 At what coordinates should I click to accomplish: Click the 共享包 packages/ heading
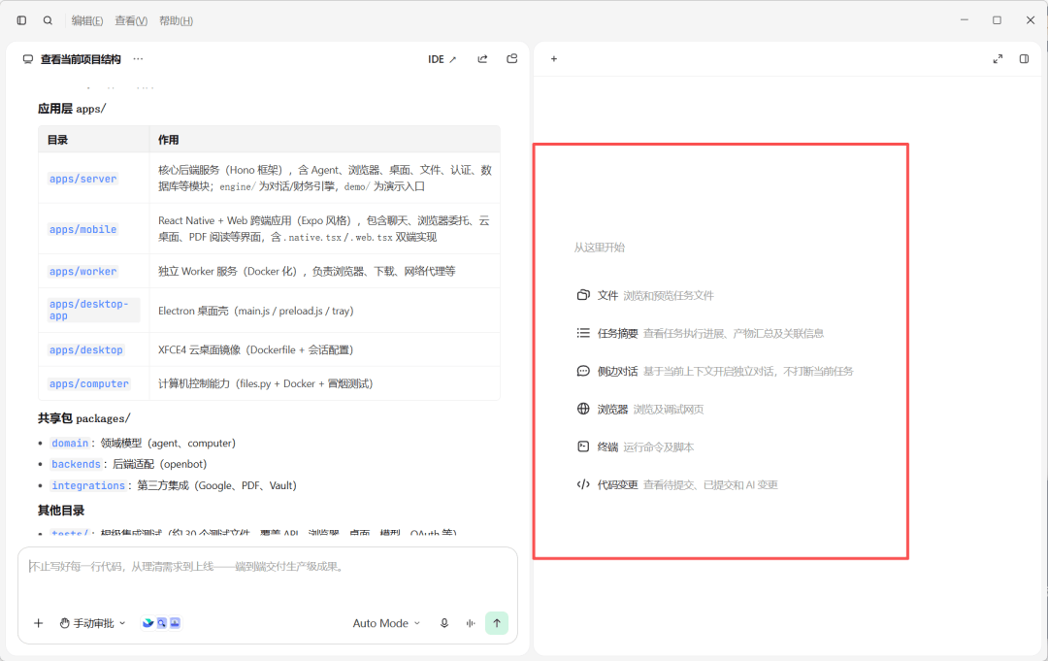click(x=84, y=418)
